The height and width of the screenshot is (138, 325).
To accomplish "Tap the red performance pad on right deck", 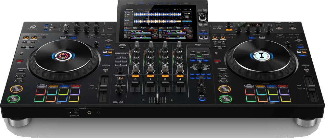I will coord(250,91).
